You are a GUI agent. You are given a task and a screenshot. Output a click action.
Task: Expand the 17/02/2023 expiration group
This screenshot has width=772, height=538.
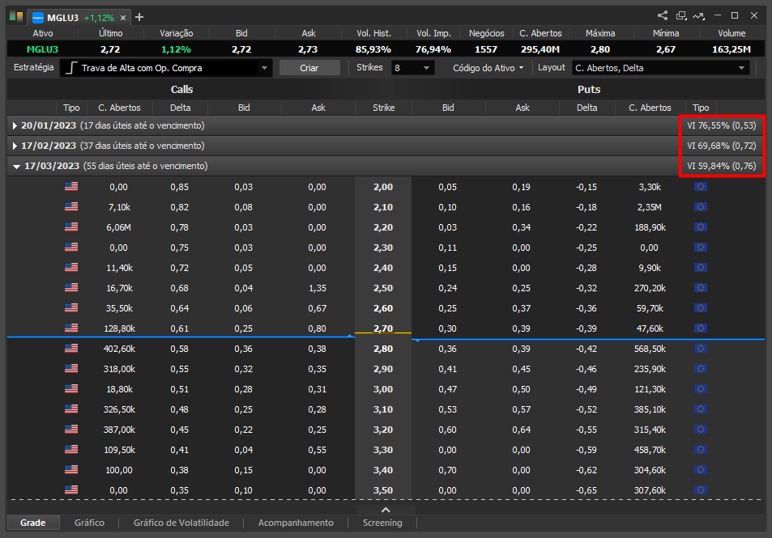click(x=15, y=146)
